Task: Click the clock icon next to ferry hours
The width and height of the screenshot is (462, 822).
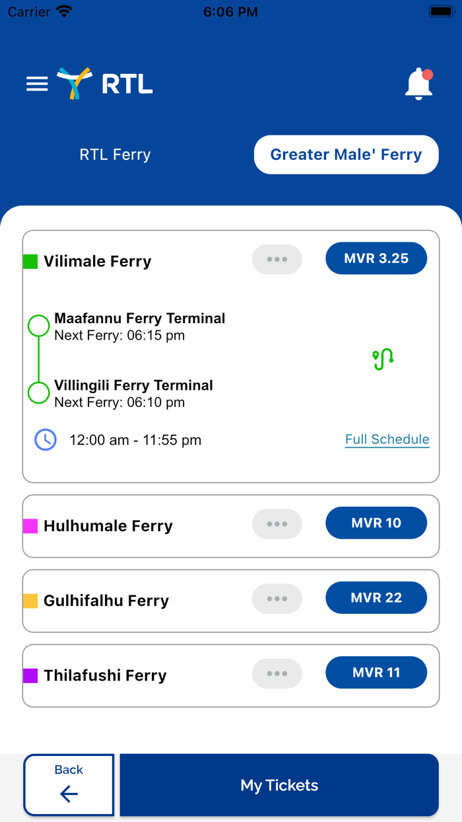Action: click(x=45, y=439)
